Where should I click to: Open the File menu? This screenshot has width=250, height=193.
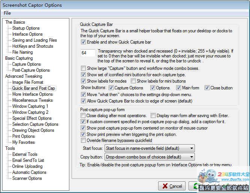click(7, 13)
